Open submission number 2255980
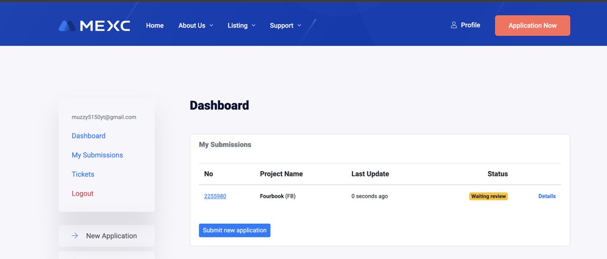 tap(215, 196)
